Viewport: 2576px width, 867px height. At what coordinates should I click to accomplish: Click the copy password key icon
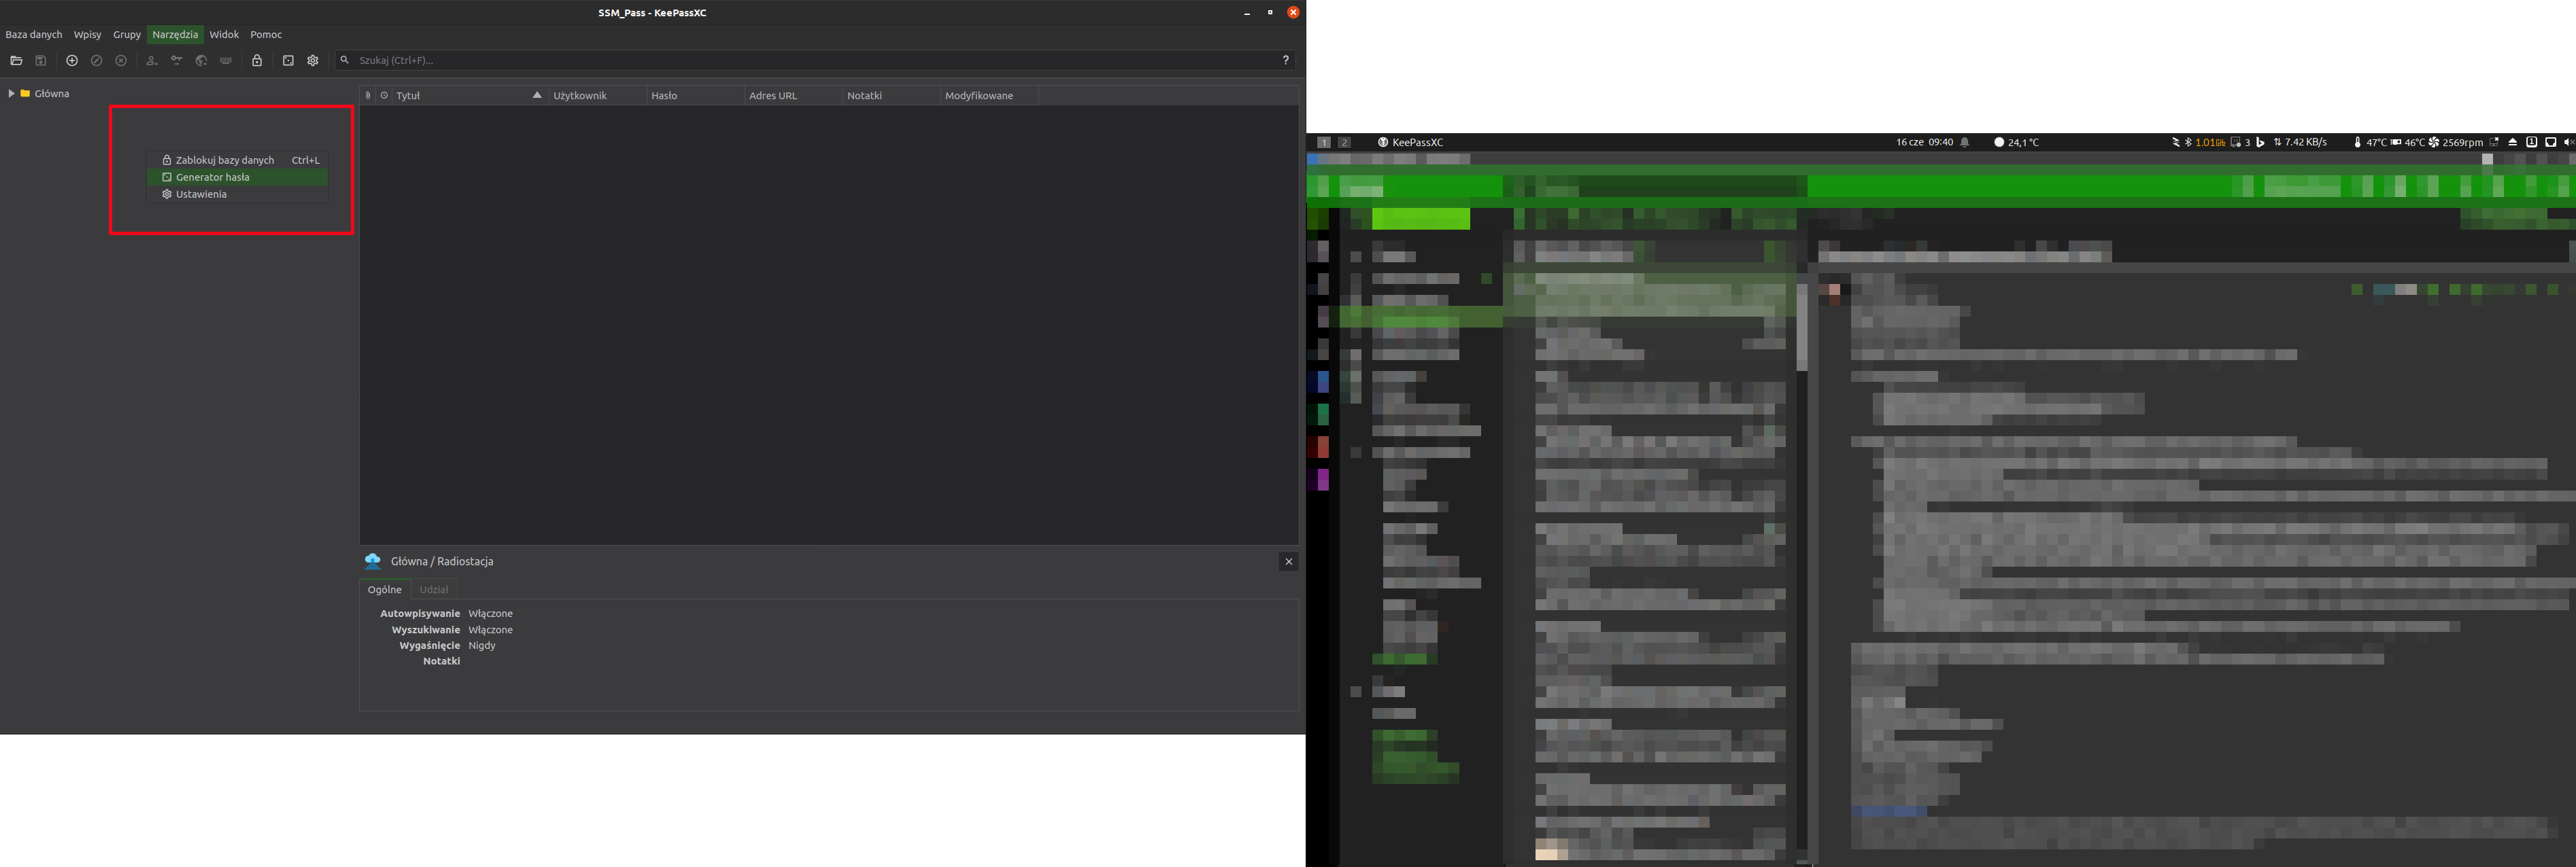point(177,61)
